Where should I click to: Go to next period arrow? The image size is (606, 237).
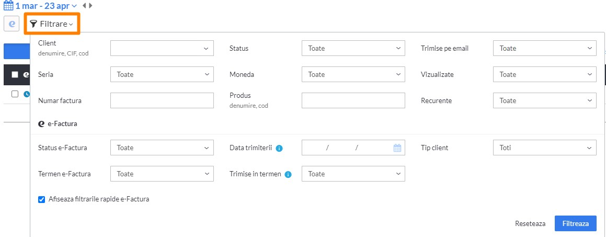[x=90, y=5]
